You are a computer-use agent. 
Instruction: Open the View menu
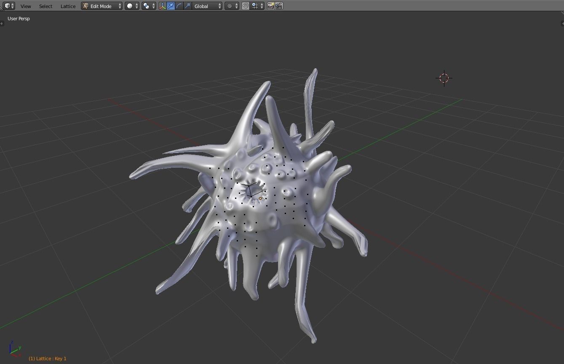tap(26, 6)
